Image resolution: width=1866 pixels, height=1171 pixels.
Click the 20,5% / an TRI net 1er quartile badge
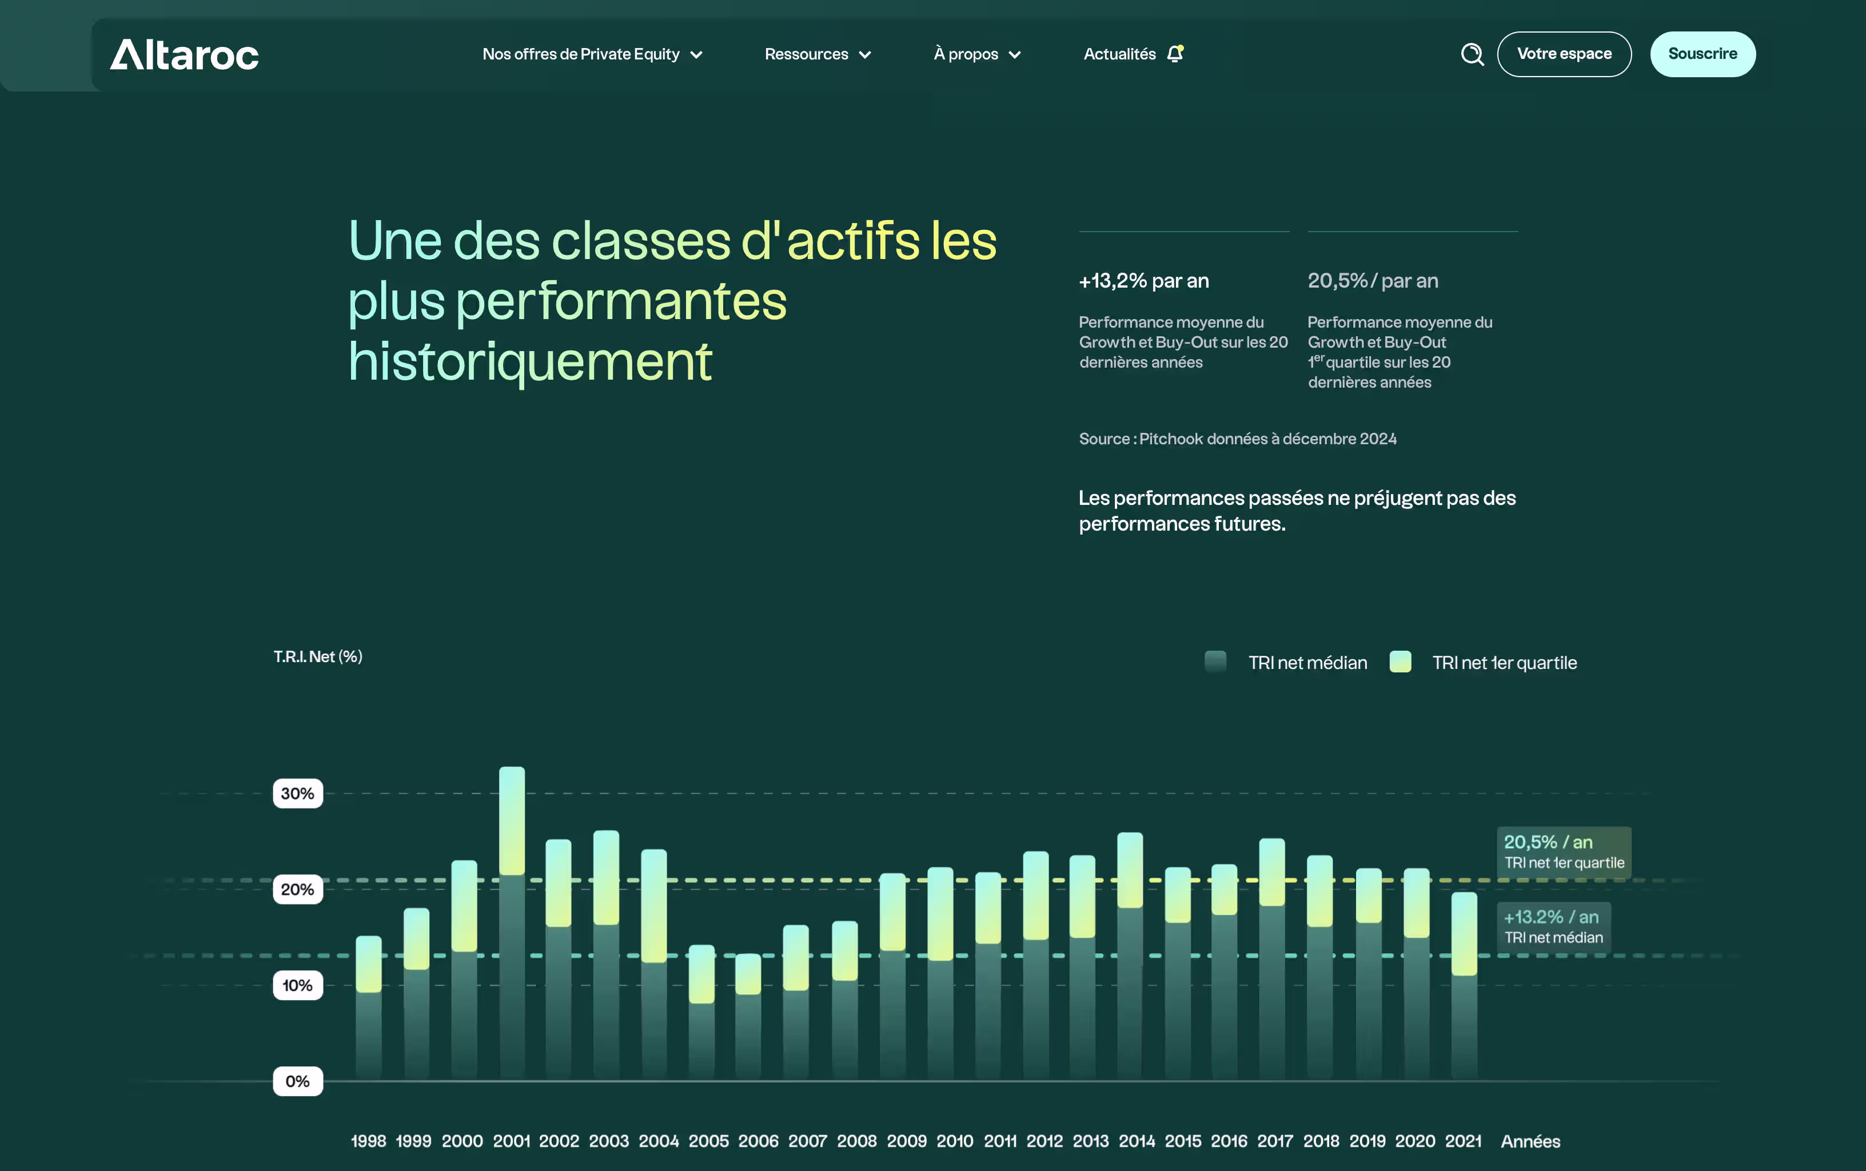pyautogui.click(x=1563, y=852)
